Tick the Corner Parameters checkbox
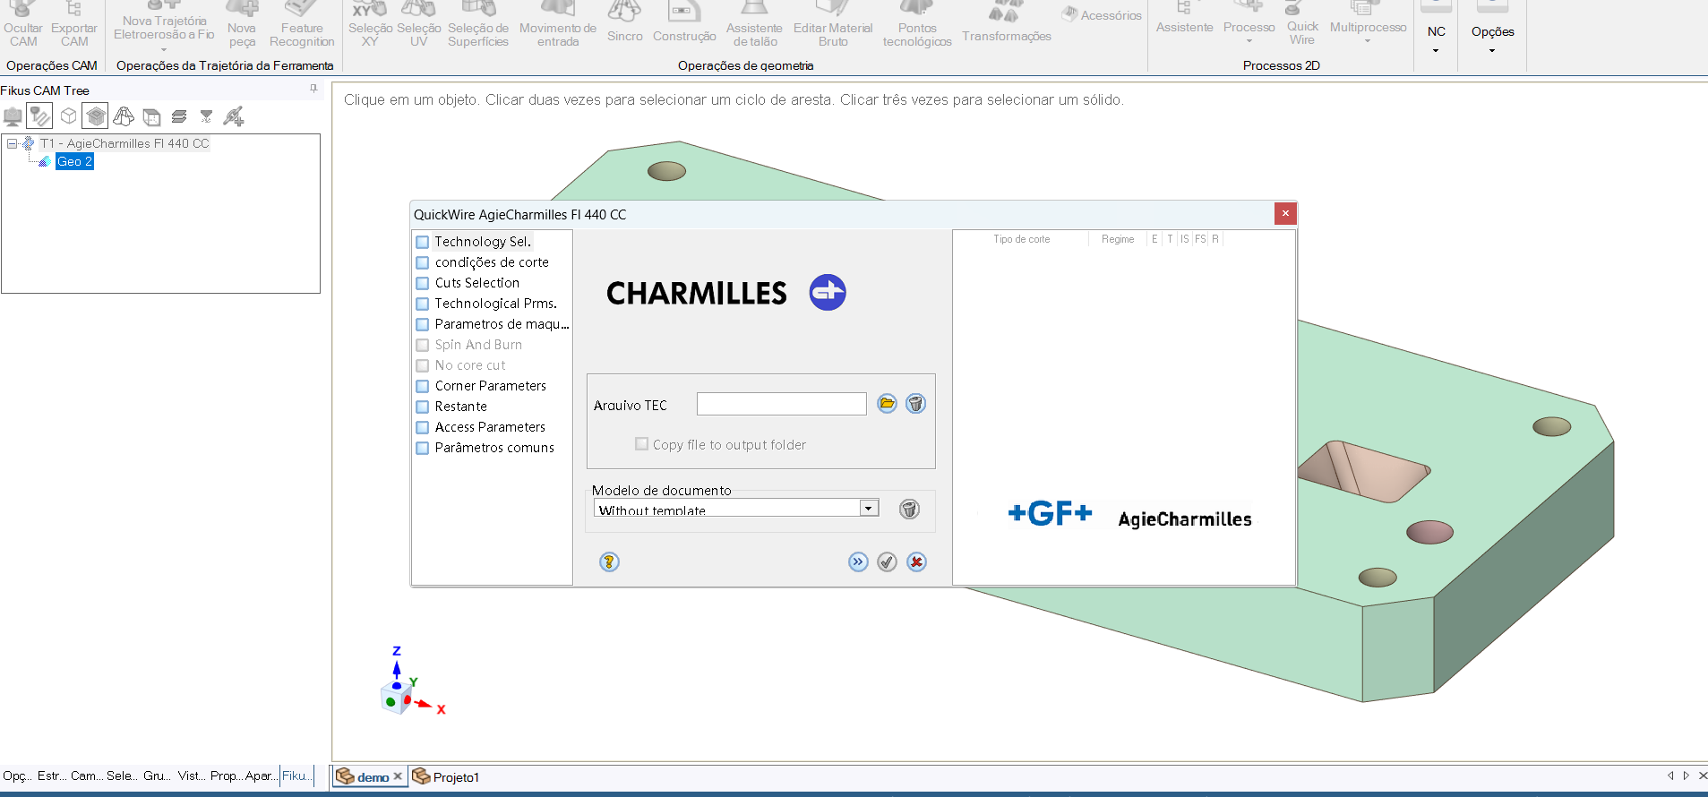This screenshot has width=1708, height=797. click(x=423, y=386)
